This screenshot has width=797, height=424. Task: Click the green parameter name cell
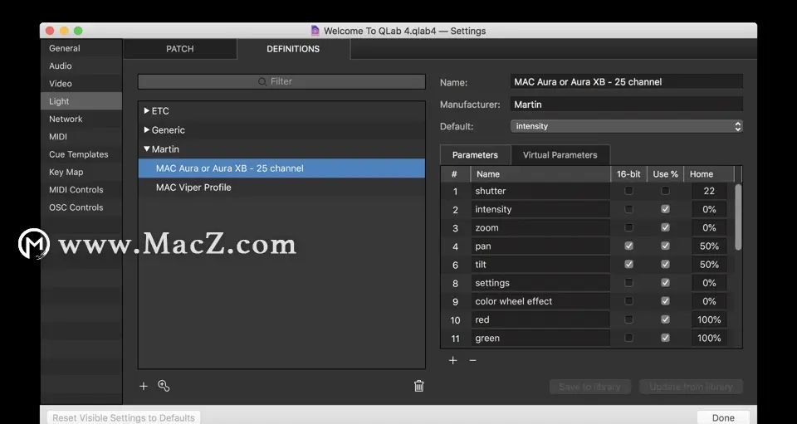pyautogui.click(x=540, y=338)
